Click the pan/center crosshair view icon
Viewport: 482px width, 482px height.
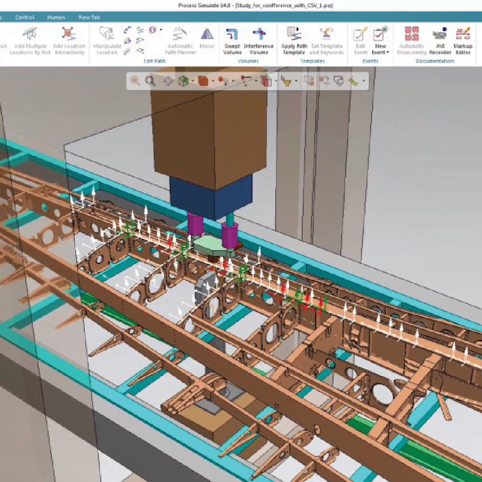(168, 81)
